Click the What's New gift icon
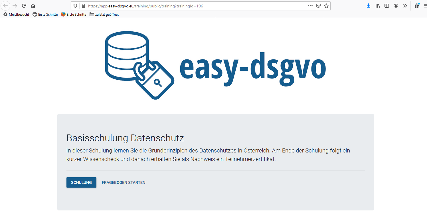 tap(417, 5)
